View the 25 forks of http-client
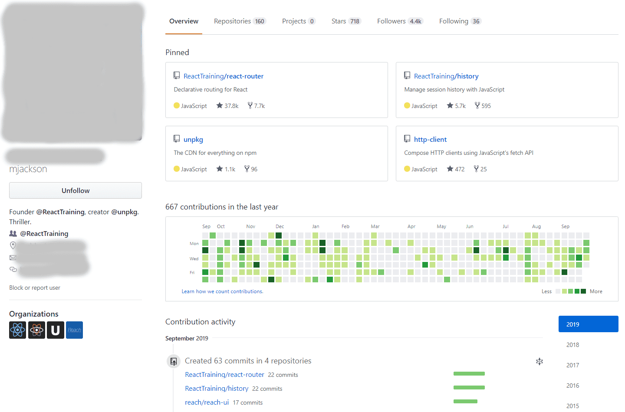The width and height of the screenshot is (625, 412). pos(480,169)
